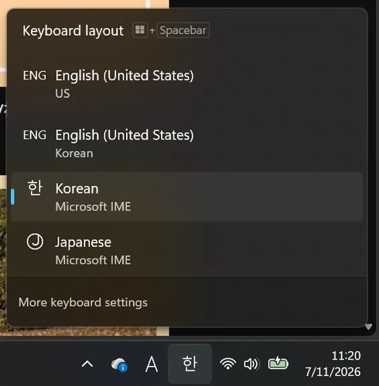Select English (United States) US layout
The image size is (379, 386).
pos(186,83)
